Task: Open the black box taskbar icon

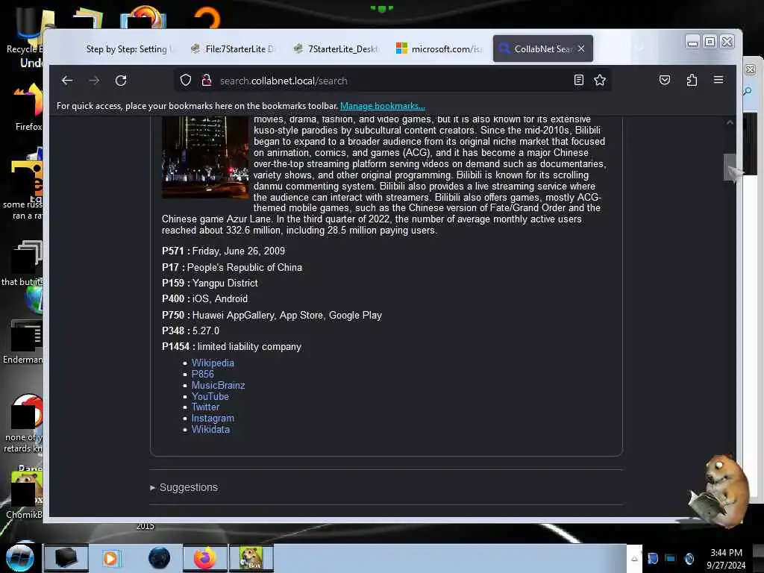Action: click(66, 558)
